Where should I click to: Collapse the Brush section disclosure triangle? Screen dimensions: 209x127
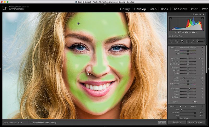coord(203,106)
